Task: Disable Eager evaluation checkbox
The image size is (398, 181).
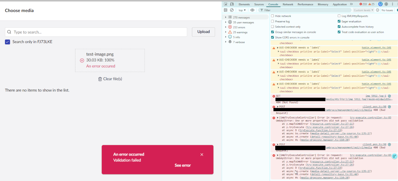Action: pos(339,21)
